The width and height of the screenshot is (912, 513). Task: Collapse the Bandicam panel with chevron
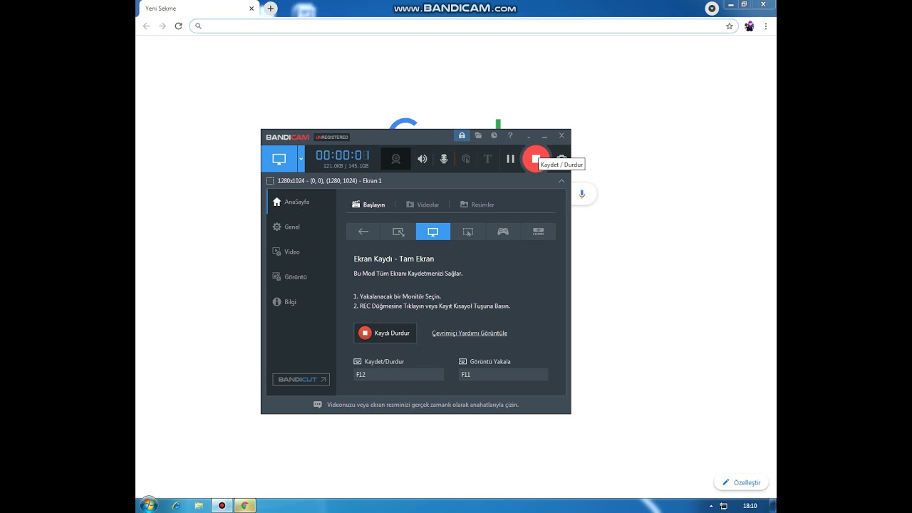[x=561, y=181]
